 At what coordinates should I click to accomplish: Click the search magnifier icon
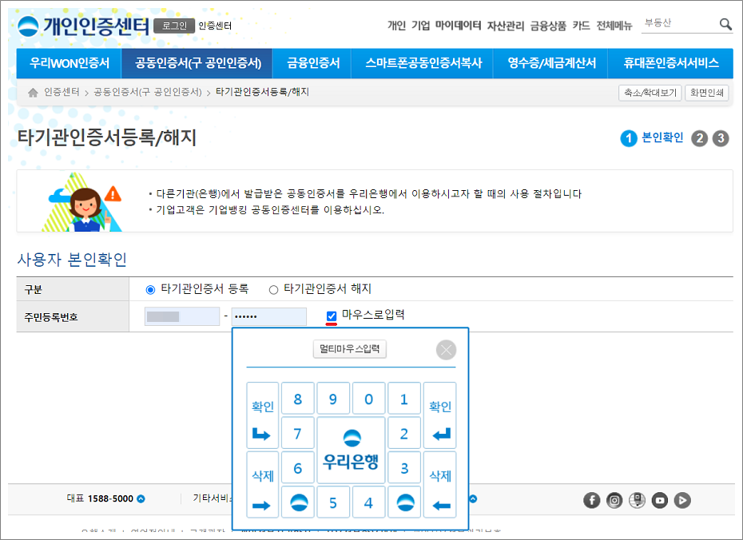click(x=725, y=24)
